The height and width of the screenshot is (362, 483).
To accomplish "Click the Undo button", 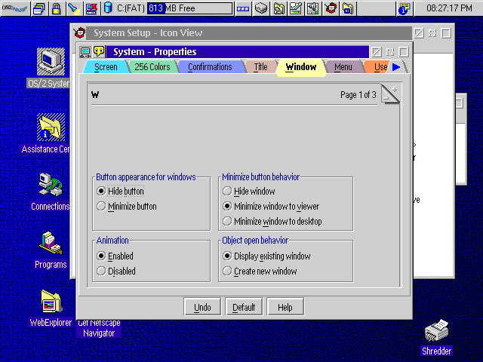I will tap(202, 307).
